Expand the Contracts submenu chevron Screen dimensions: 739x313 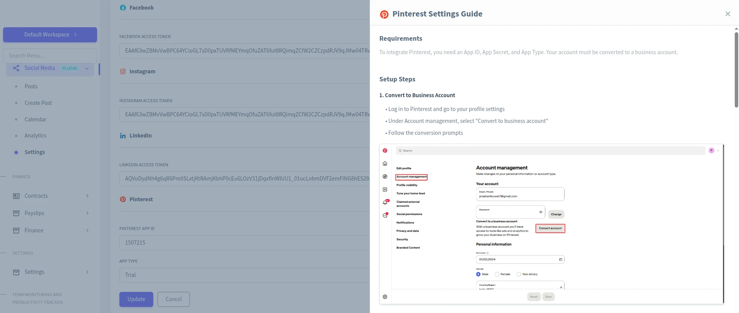87,196
